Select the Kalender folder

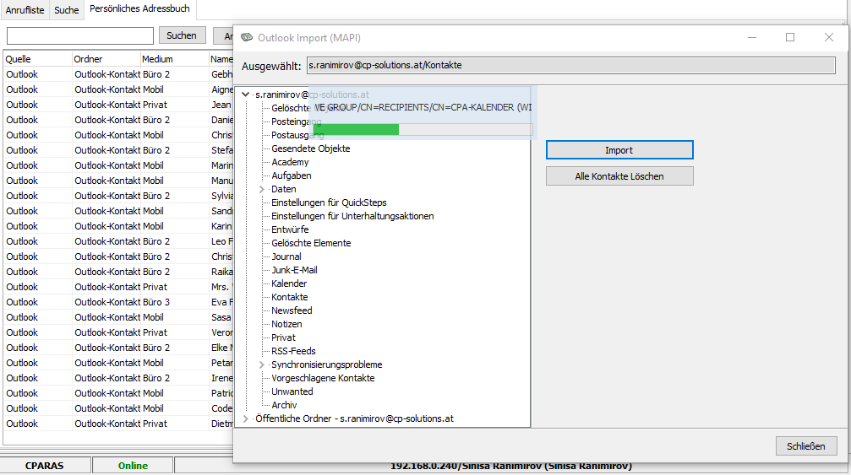click(289, 283)
